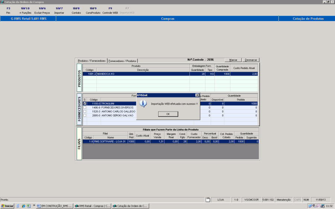Image resolution: width=335 pixels, height=209 pixels.
Task: Open ShF8 Contato toolbar item
Action: tap(76, 10)
